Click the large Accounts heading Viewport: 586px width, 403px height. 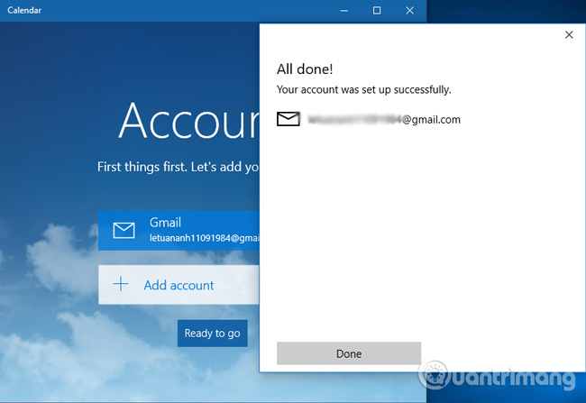coord(188,121)
